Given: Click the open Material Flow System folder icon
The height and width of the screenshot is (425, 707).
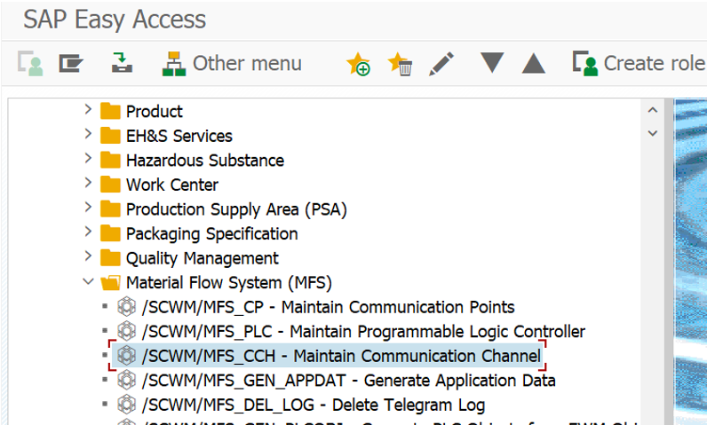Looking at the screenshot, I should (x=110, y=282).
